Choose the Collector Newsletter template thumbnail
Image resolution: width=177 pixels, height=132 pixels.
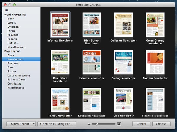[x=123, y=24]
